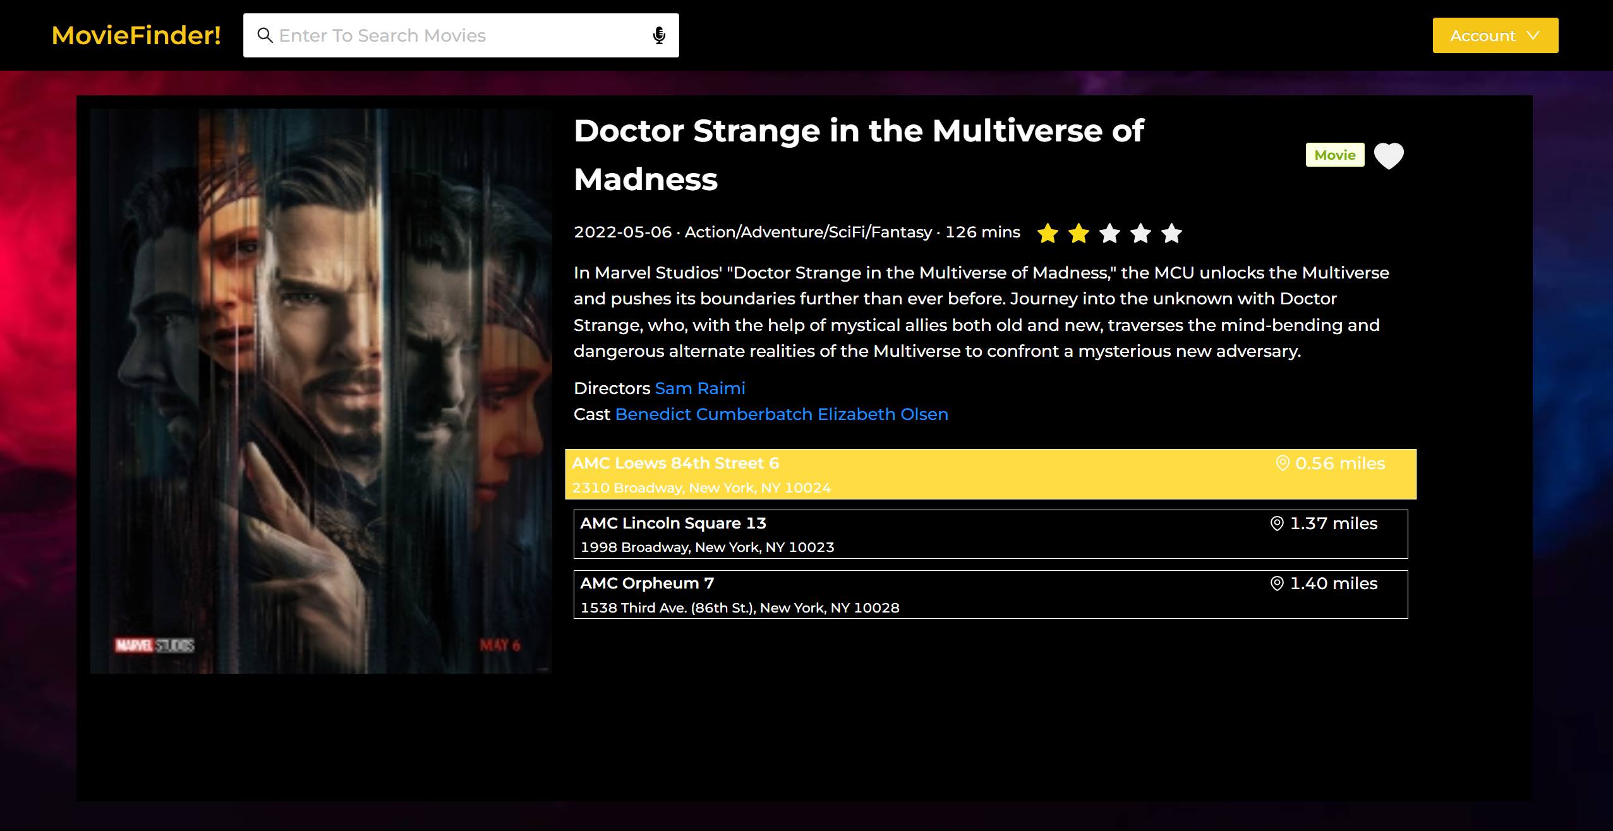Click the search magnifier icon
The image size is (1613, 831).
(x=265, y=35)
